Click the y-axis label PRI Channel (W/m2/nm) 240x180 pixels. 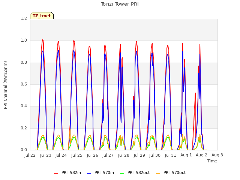coord(5,85)
